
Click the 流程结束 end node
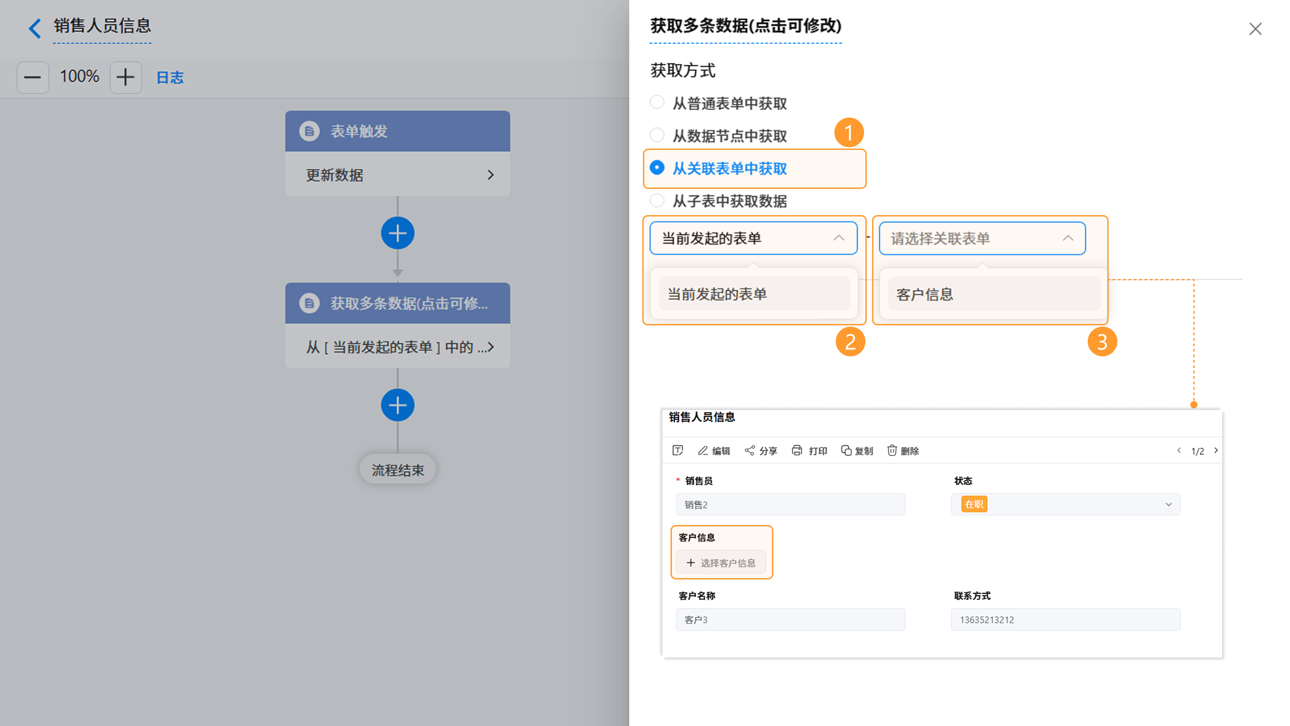tap(398, 470)
